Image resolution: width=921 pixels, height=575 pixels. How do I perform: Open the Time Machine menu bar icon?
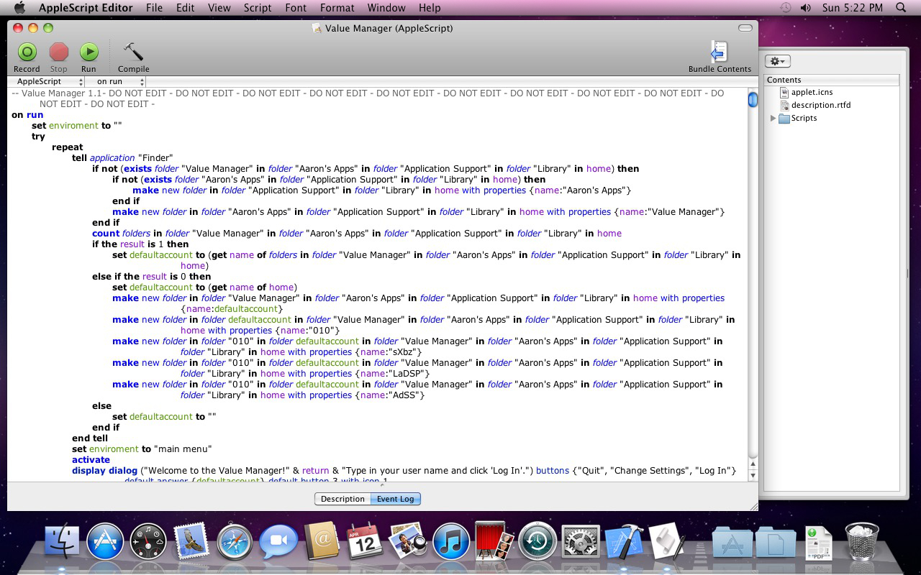click(x=786, y=8)
